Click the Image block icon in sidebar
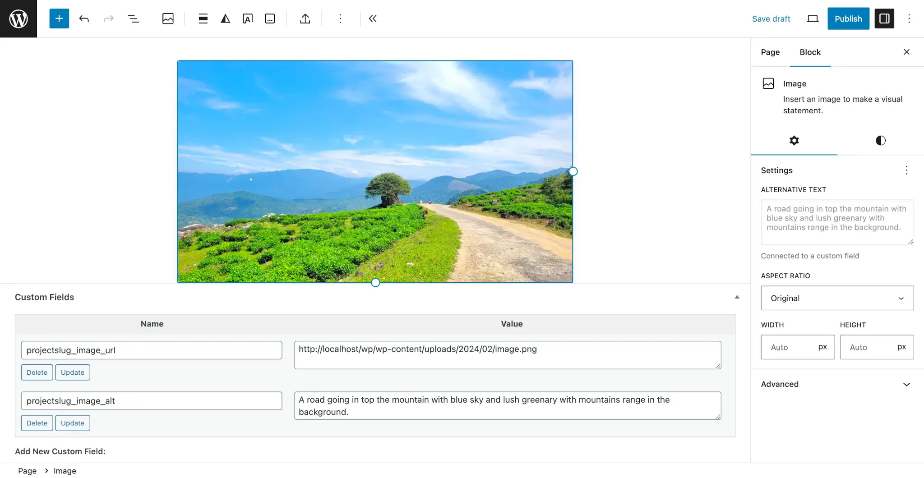The image size is (924, 478). (x=768, y=83)
